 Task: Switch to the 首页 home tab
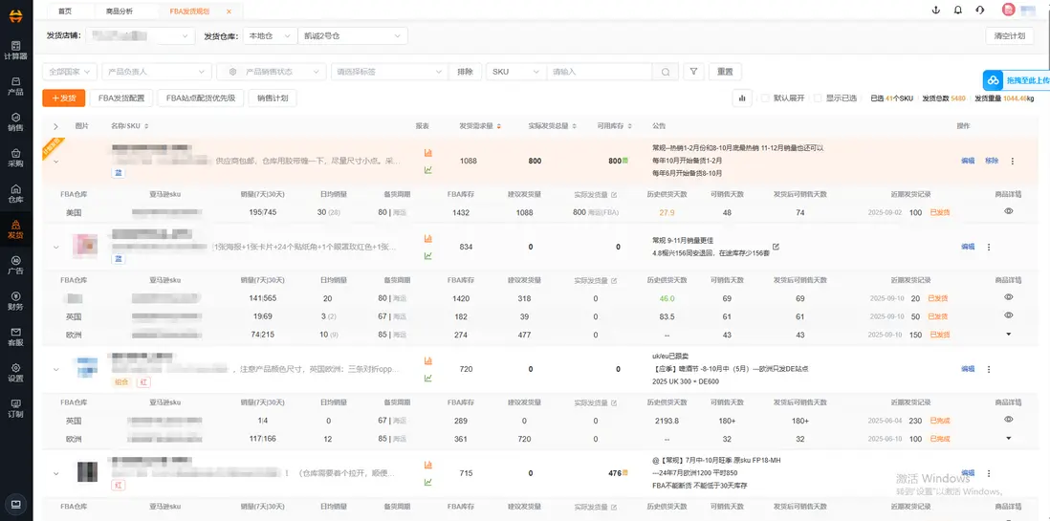click(x=65, y=11)
